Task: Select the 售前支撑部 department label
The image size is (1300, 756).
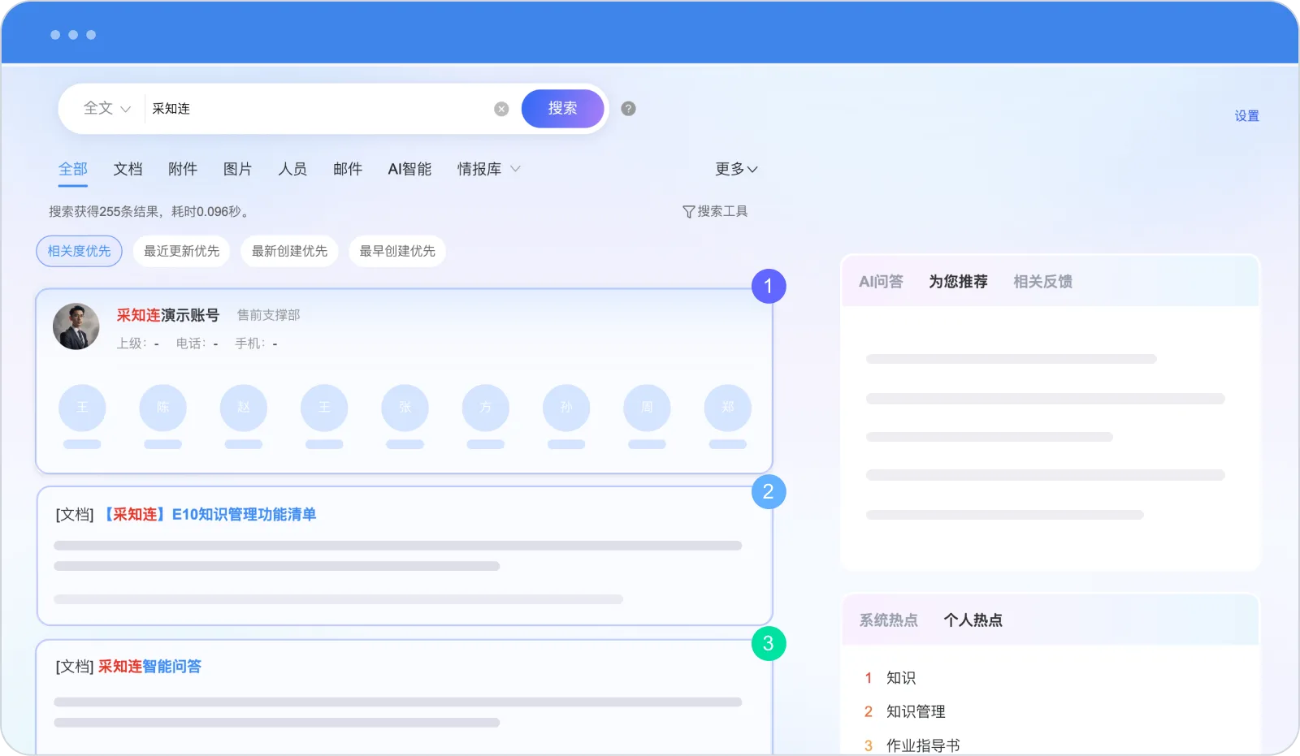Action: click(268, 315)
